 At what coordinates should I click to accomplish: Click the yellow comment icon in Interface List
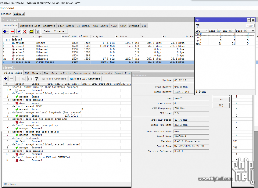click(31, 31)
